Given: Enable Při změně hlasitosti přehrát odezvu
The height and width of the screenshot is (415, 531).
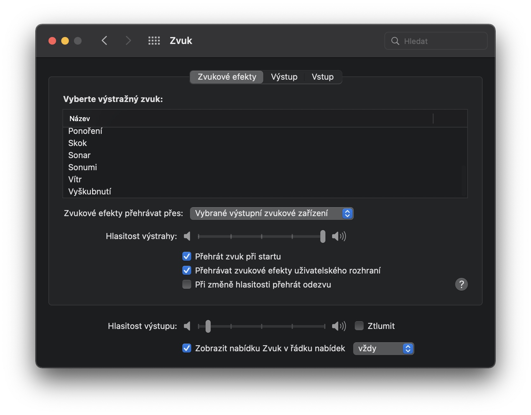Looking at the screenshot, I should [187, 284].
